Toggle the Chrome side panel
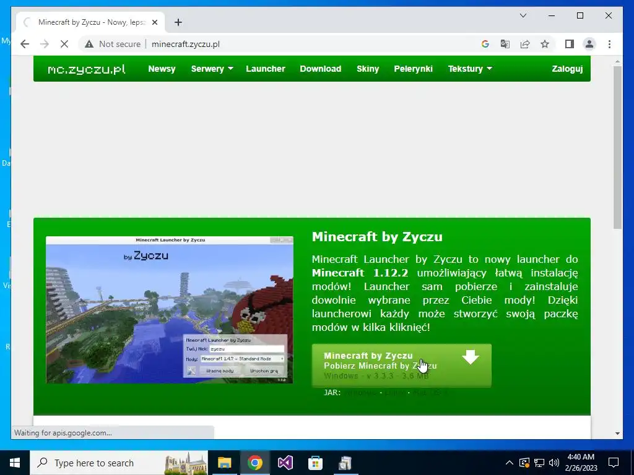The height and width of the screenshot is (475, 634). pyautogui.click(x=570, y=44)
